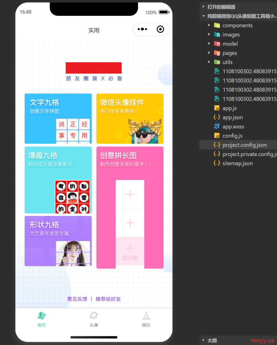The image size is (277, 345).
Task: Expand the components folder arrow
Action: 209,25
